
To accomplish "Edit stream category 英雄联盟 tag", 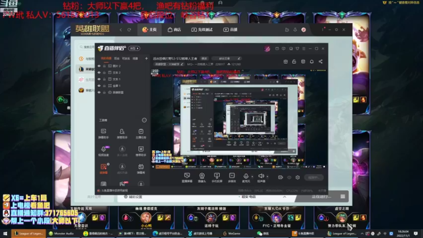I will point(169,64).
